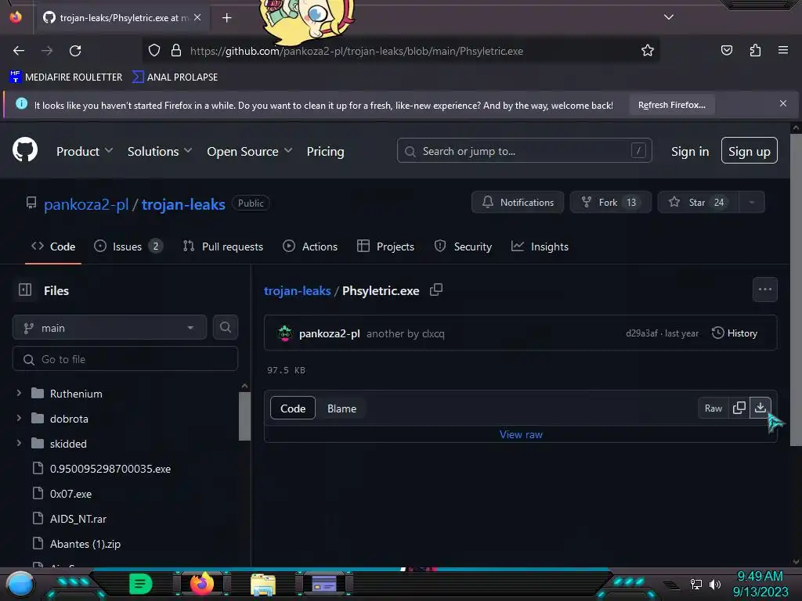
Task: Open the trojan-leaks repository title link
Action: [x=183, y=204]
